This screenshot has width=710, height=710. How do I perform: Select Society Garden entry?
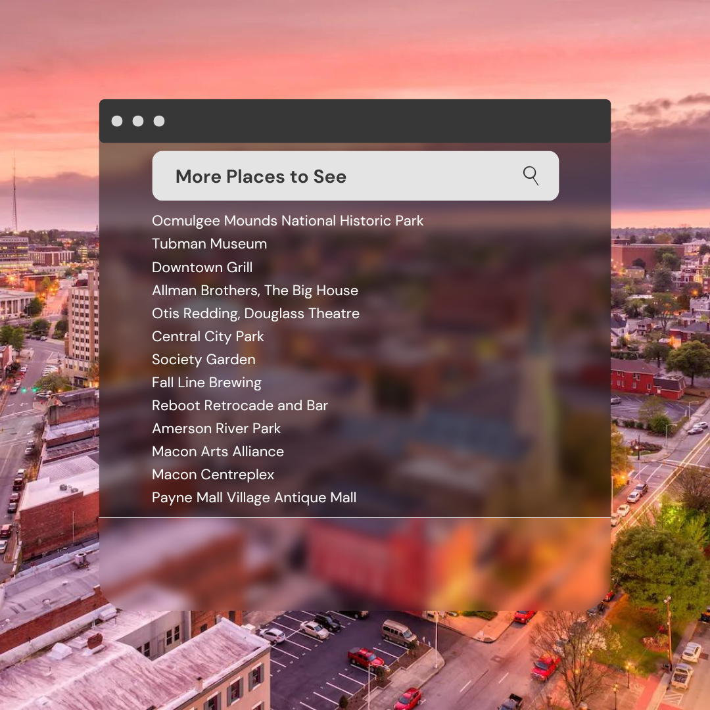(204, 360)
